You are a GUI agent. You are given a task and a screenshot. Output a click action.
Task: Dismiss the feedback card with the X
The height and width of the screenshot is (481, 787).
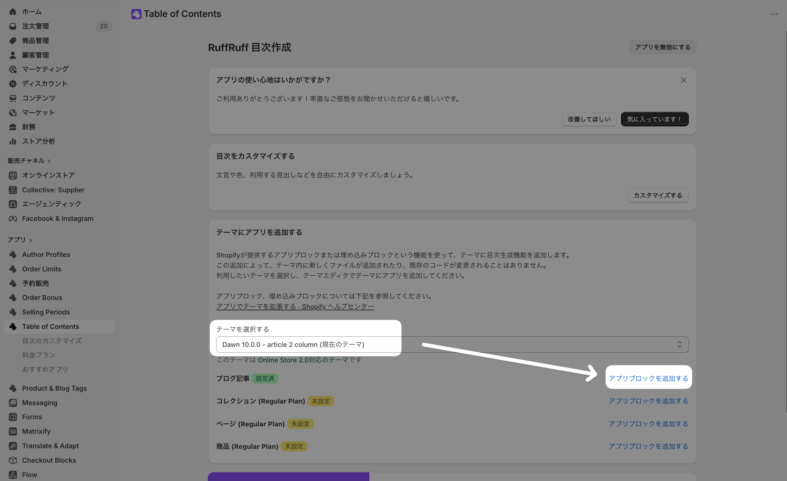click(x=684, y=80)
